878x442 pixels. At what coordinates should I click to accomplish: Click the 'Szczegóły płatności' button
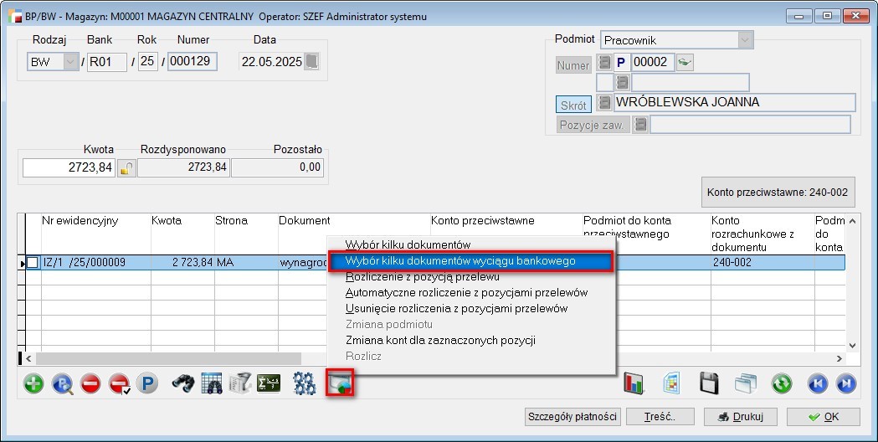572,417
